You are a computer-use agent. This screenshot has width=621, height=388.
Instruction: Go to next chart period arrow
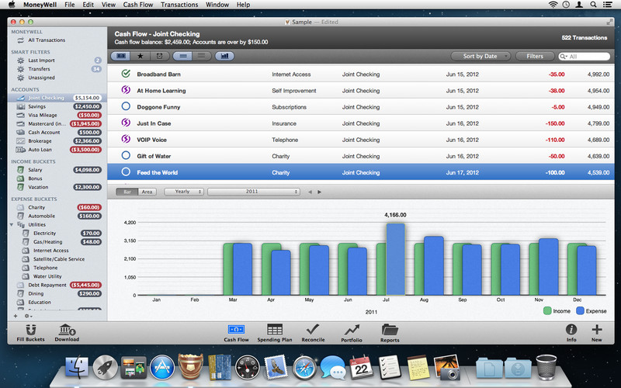pos(319,192)
